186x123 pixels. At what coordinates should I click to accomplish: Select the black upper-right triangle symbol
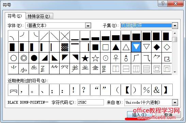75,58
